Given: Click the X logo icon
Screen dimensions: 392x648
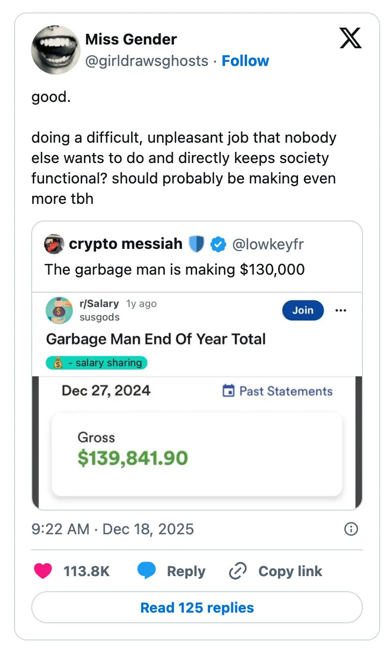Looking at the screenshot, I should pos(351,39).
